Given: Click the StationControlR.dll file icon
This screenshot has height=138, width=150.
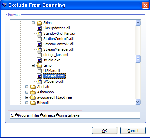Looking at the screenshot, I should pos(39,39).
